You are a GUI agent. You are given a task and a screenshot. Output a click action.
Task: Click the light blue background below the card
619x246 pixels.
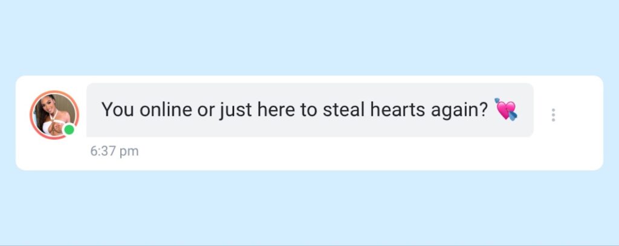[309, 208]
